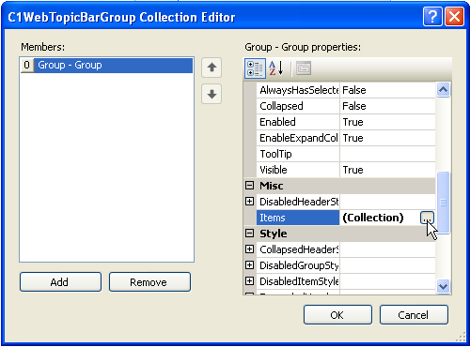Click the EnableExpandCol True value
The height and width of the screenshot is (347, 470).
388,138
